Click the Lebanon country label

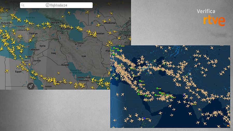pyautogui.click(x=34, y=50)
